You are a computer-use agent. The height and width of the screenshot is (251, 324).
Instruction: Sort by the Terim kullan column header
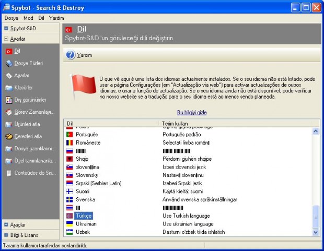click(x=235, y=124)
